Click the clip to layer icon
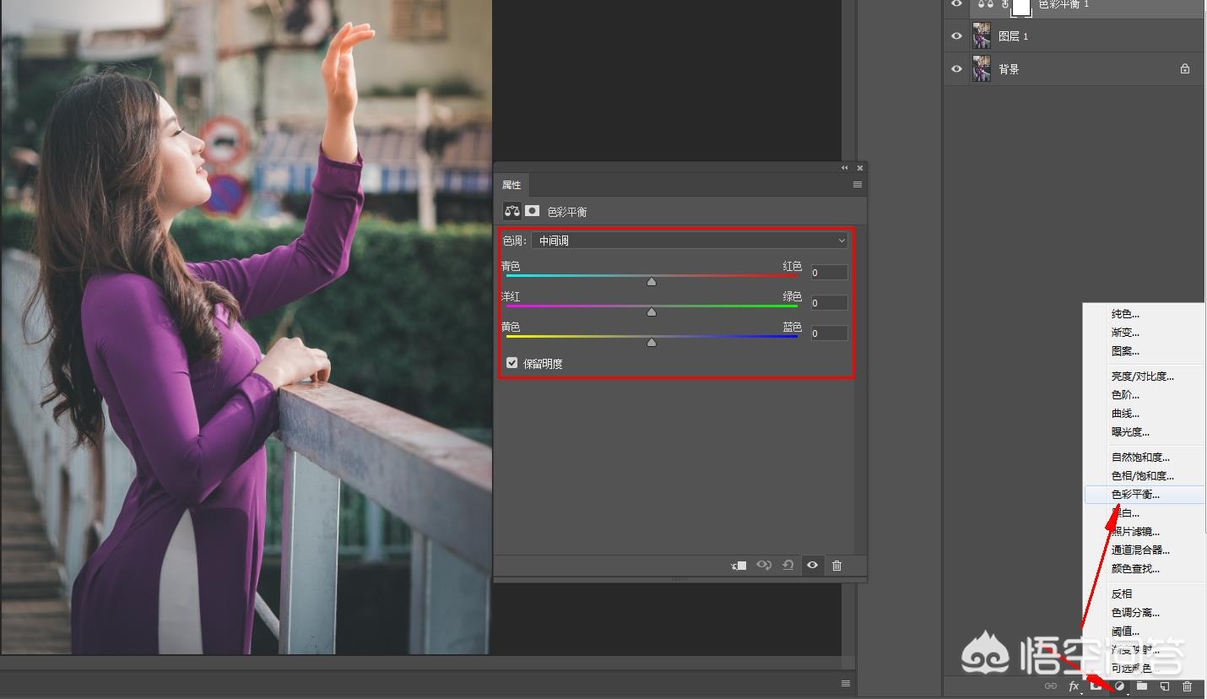Viewport: 1207px width, 699px height. tap(739, 566)
